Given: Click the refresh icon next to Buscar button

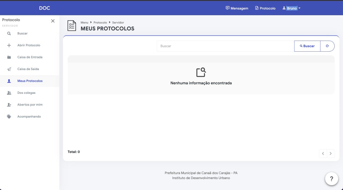Looking at the screenshot, I should [327, 46].
